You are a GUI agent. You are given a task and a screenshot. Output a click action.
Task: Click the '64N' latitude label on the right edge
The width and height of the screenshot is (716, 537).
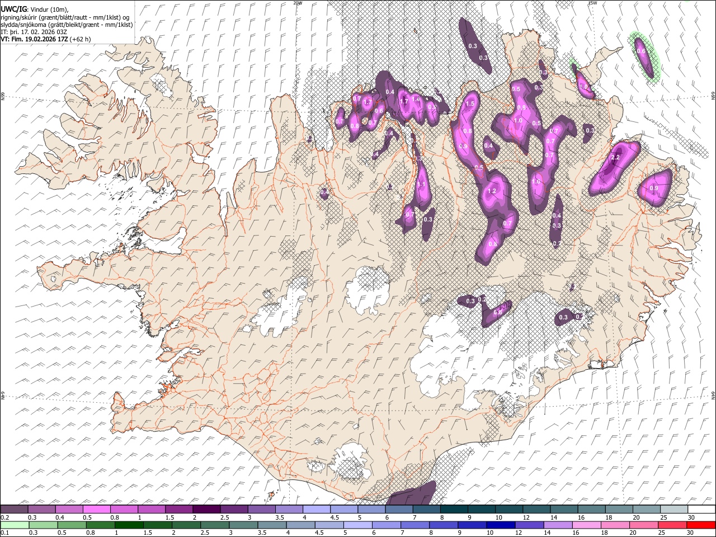point(713,395)
